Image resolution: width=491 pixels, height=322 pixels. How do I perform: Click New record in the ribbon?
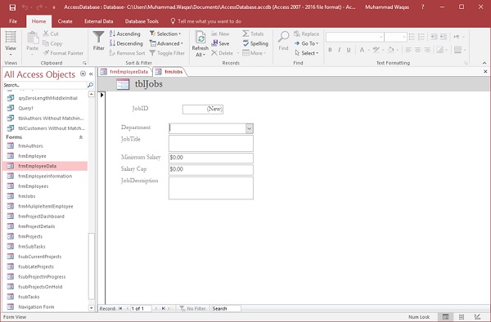point(220,34)
